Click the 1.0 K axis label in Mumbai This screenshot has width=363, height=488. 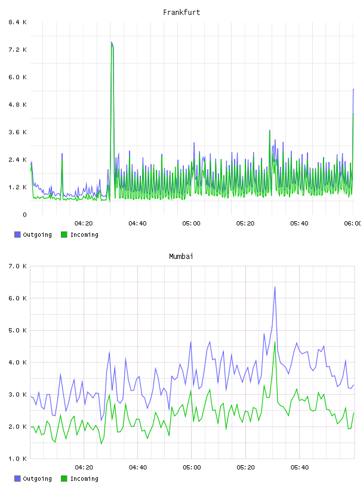point(18,459)
